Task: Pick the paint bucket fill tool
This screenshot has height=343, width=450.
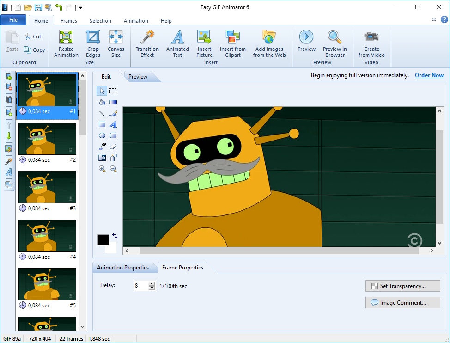Action: 102,102
